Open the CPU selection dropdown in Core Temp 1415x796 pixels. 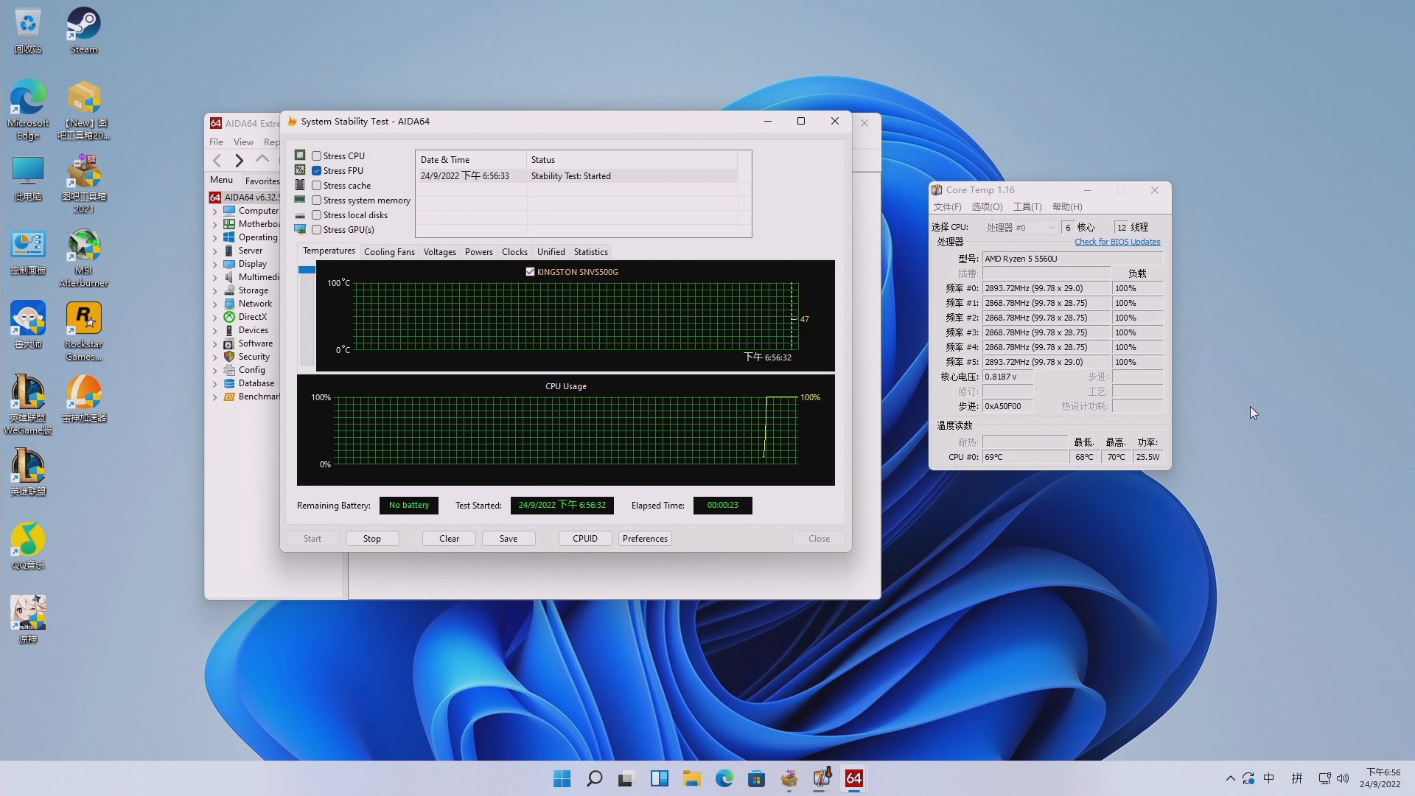pos(1021,228)
